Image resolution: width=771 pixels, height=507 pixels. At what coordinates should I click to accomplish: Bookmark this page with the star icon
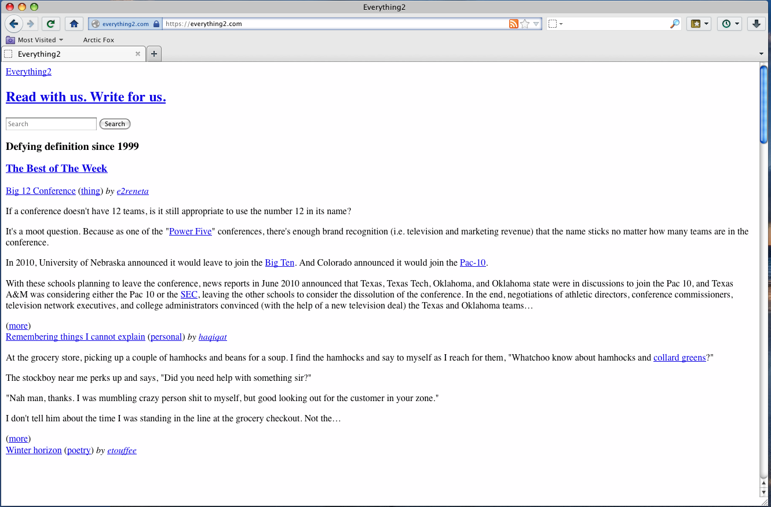(525, 24)
